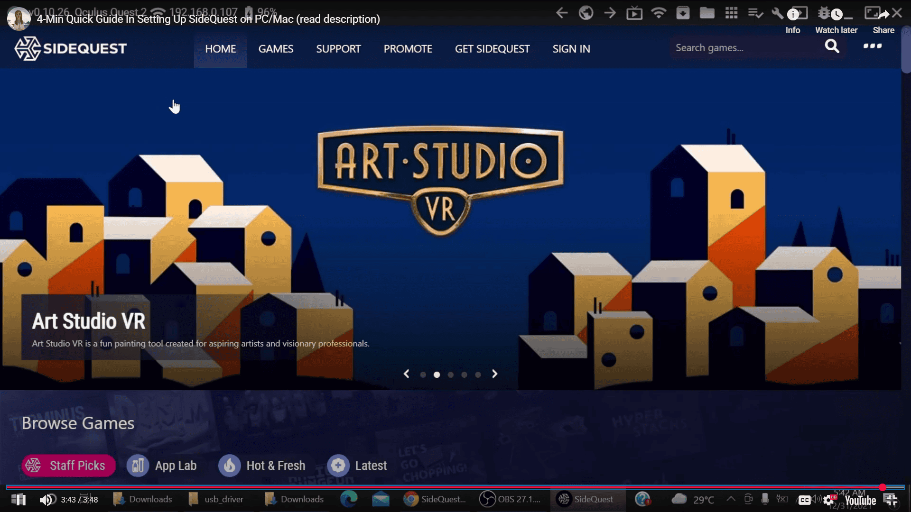This screenshot has width=911, height=512.
Task: Open the install APK download box icon
Action: 683,13
